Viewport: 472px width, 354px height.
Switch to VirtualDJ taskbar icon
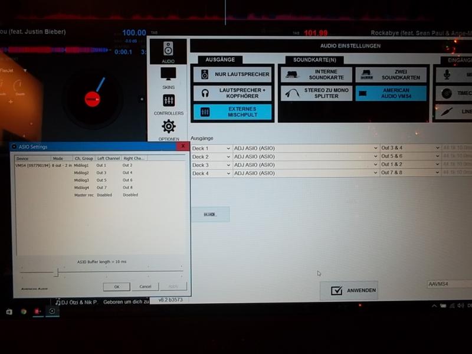point(38,312)
